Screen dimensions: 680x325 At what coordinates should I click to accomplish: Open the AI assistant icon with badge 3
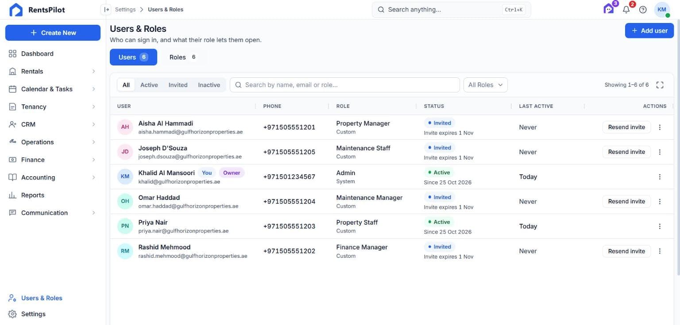pyautogui.click(x=609, y=9)
